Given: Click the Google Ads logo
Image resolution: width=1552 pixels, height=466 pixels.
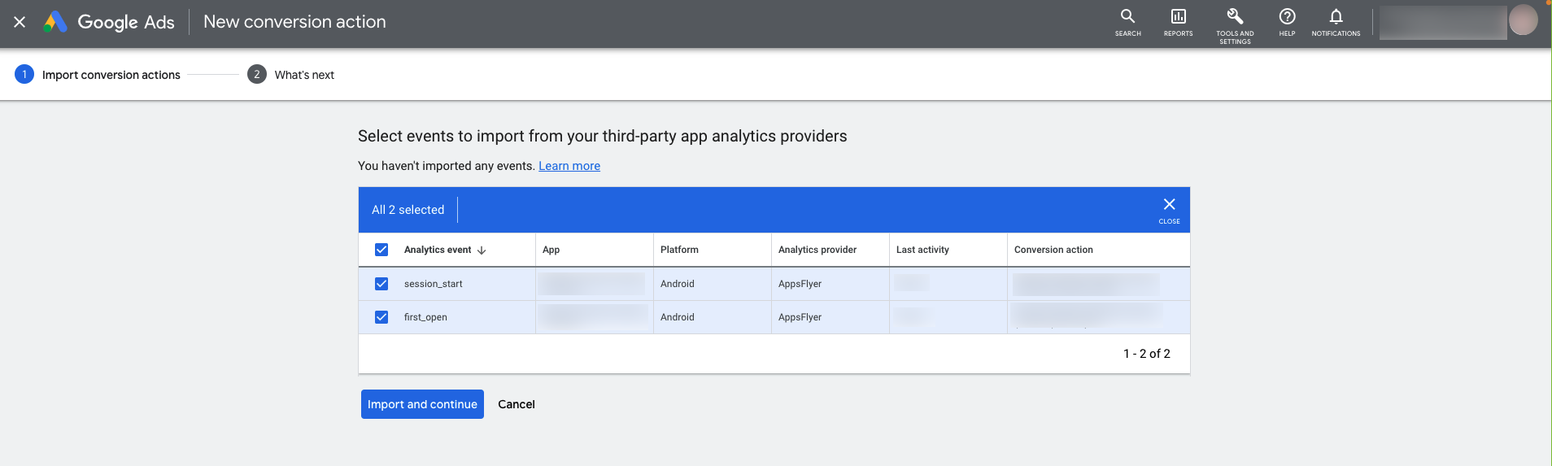Looking at the screenshot, I should pos(109,22).
